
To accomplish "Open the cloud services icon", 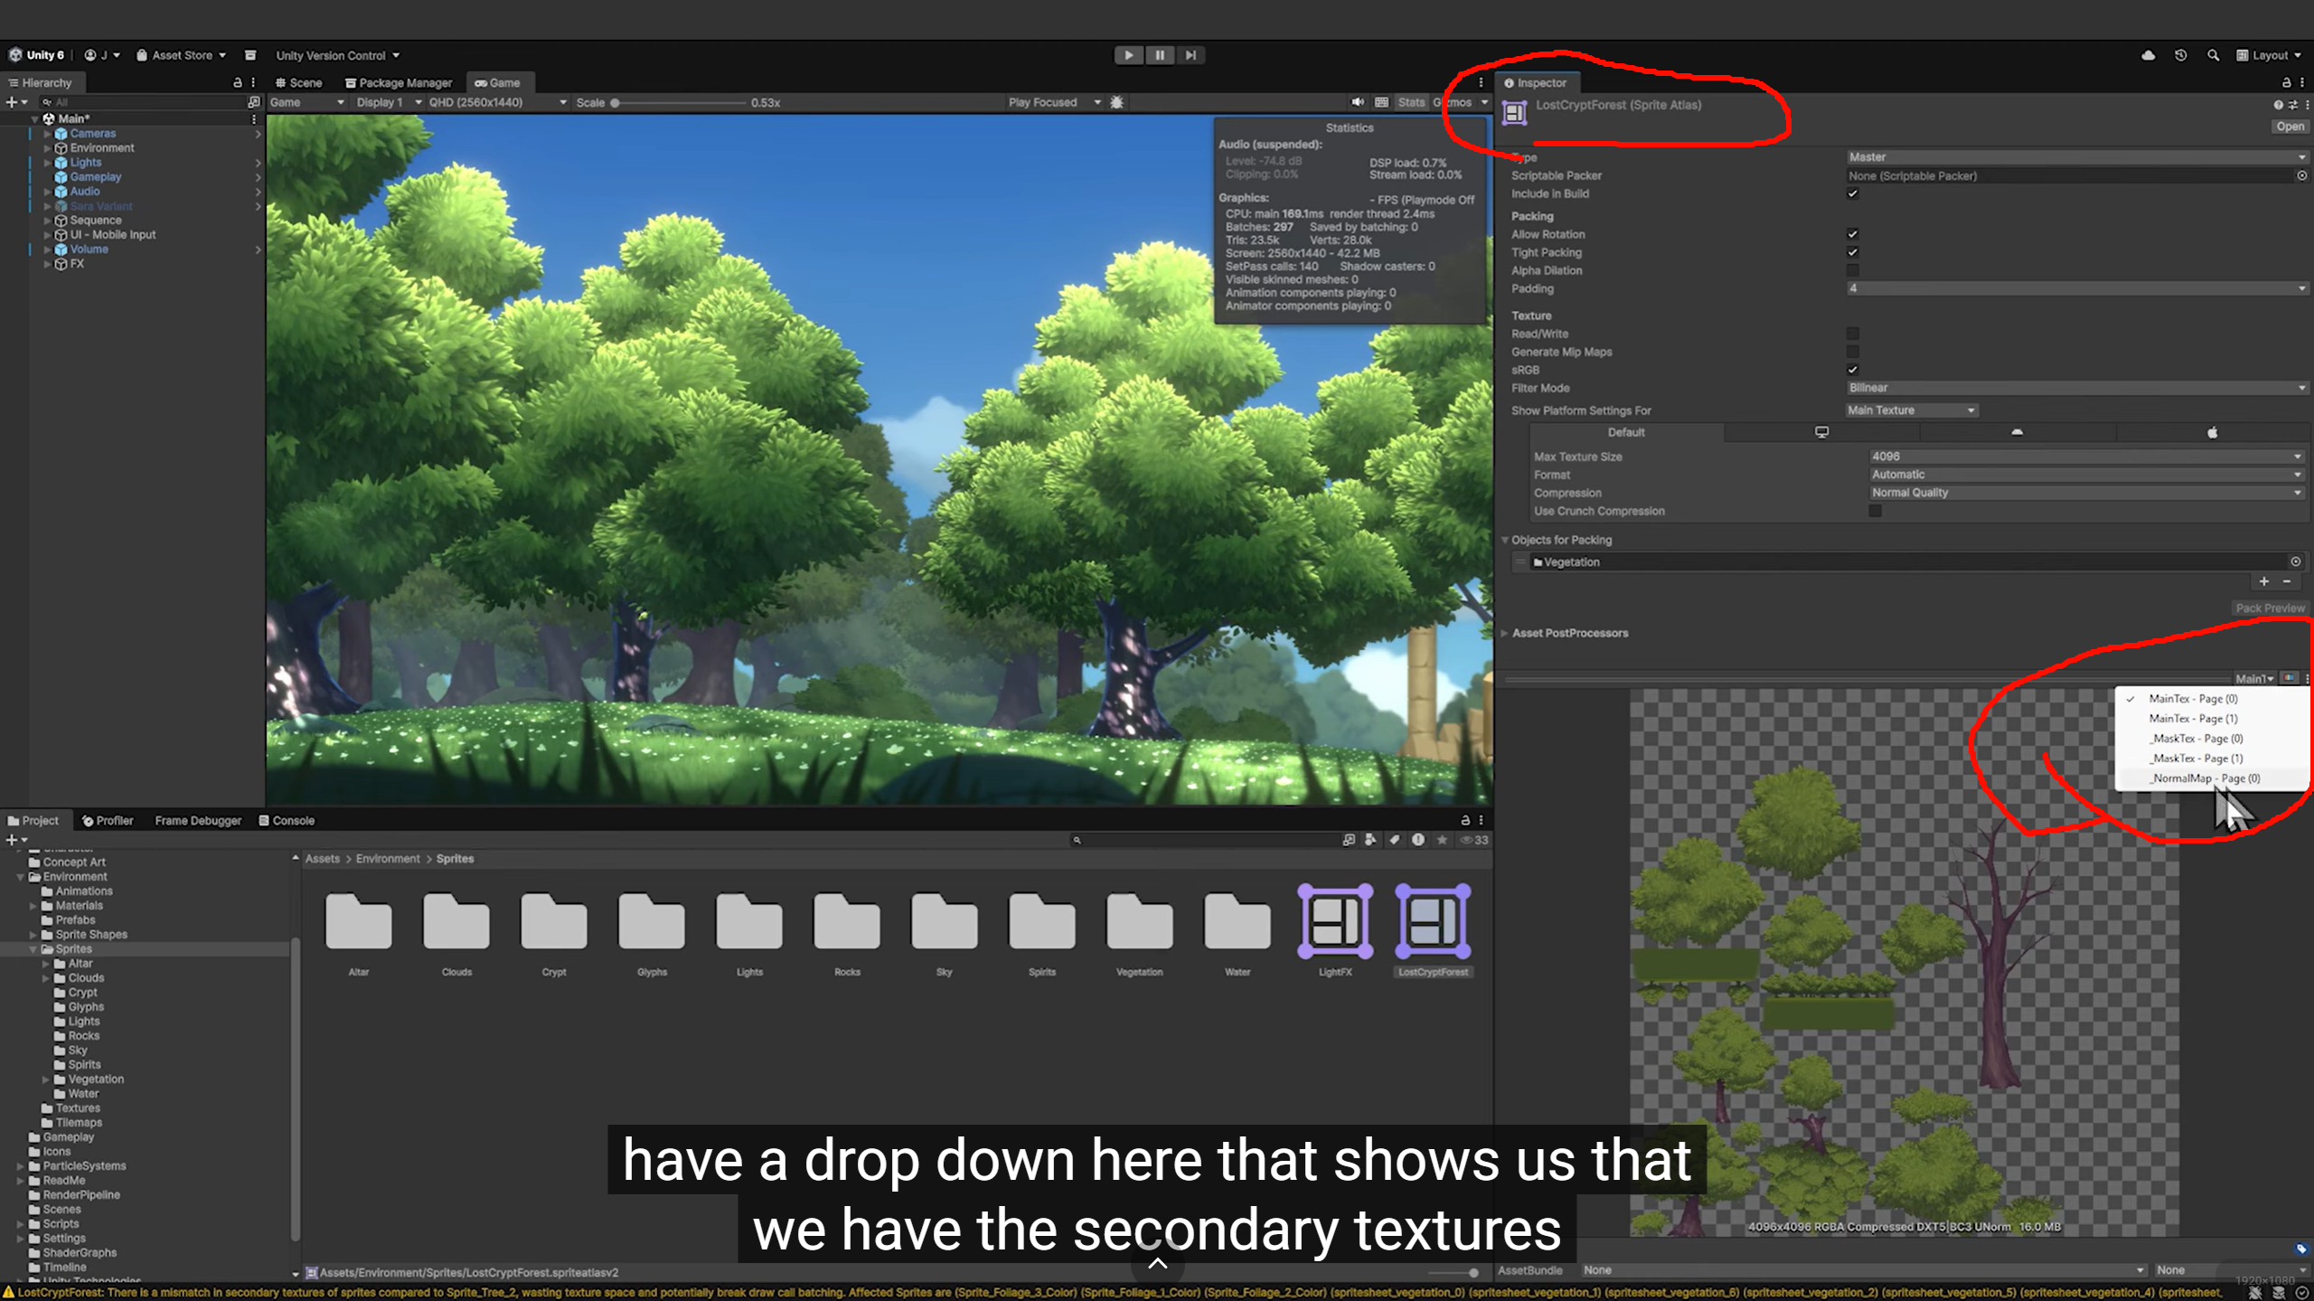I will pyautogui.click(x=2148, y=55).
